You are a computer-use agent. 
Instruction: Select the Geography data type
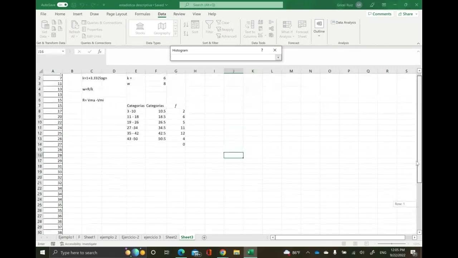tap(162, 28)
